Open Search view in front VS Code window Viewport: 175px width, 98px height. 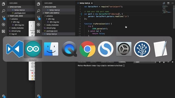[x=39, y=11]
